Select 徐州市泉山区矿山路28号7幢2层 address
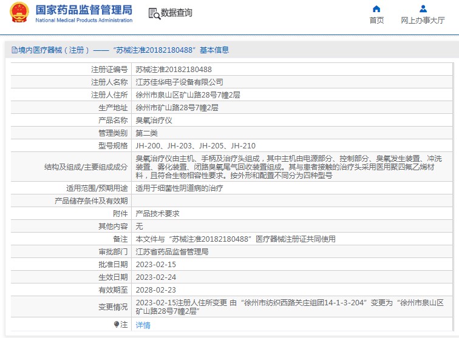Screen dimensions: 459x338 tap(188, 94)
